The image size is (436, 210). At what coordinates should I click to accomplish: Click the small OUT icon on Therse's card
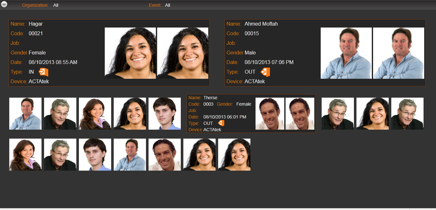pyautogui.click(x=221, y=123)
